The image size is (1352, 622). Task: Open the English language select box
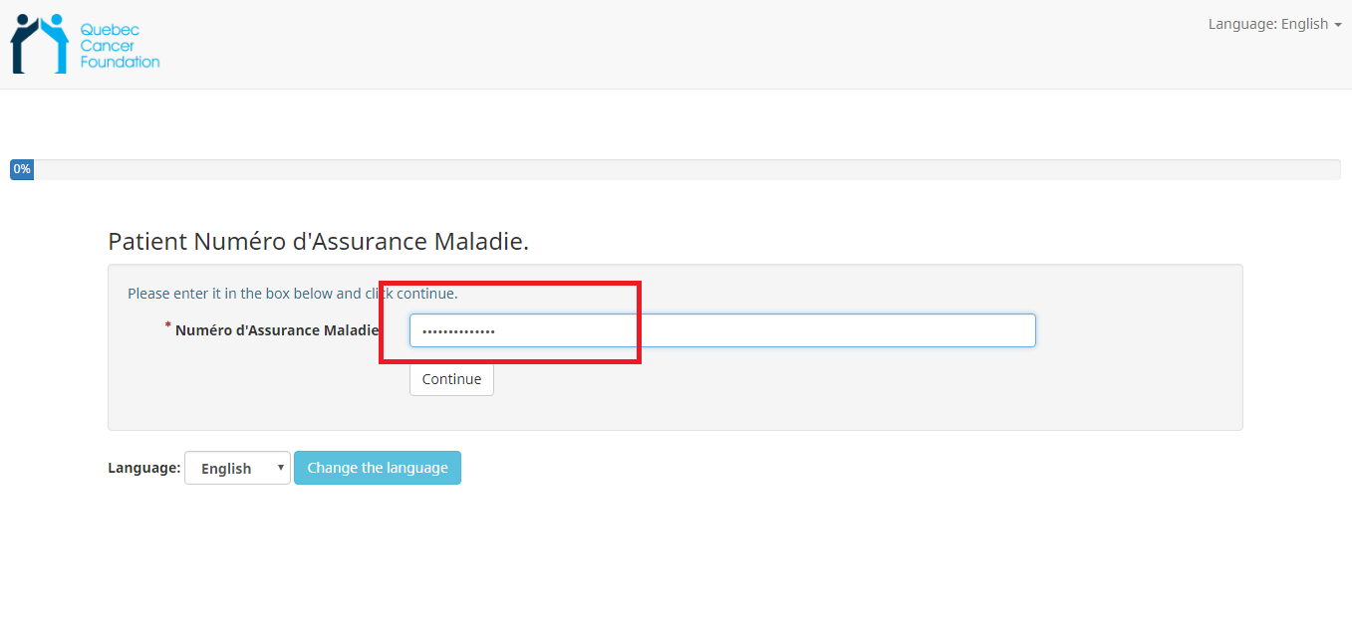pos(236,468)
